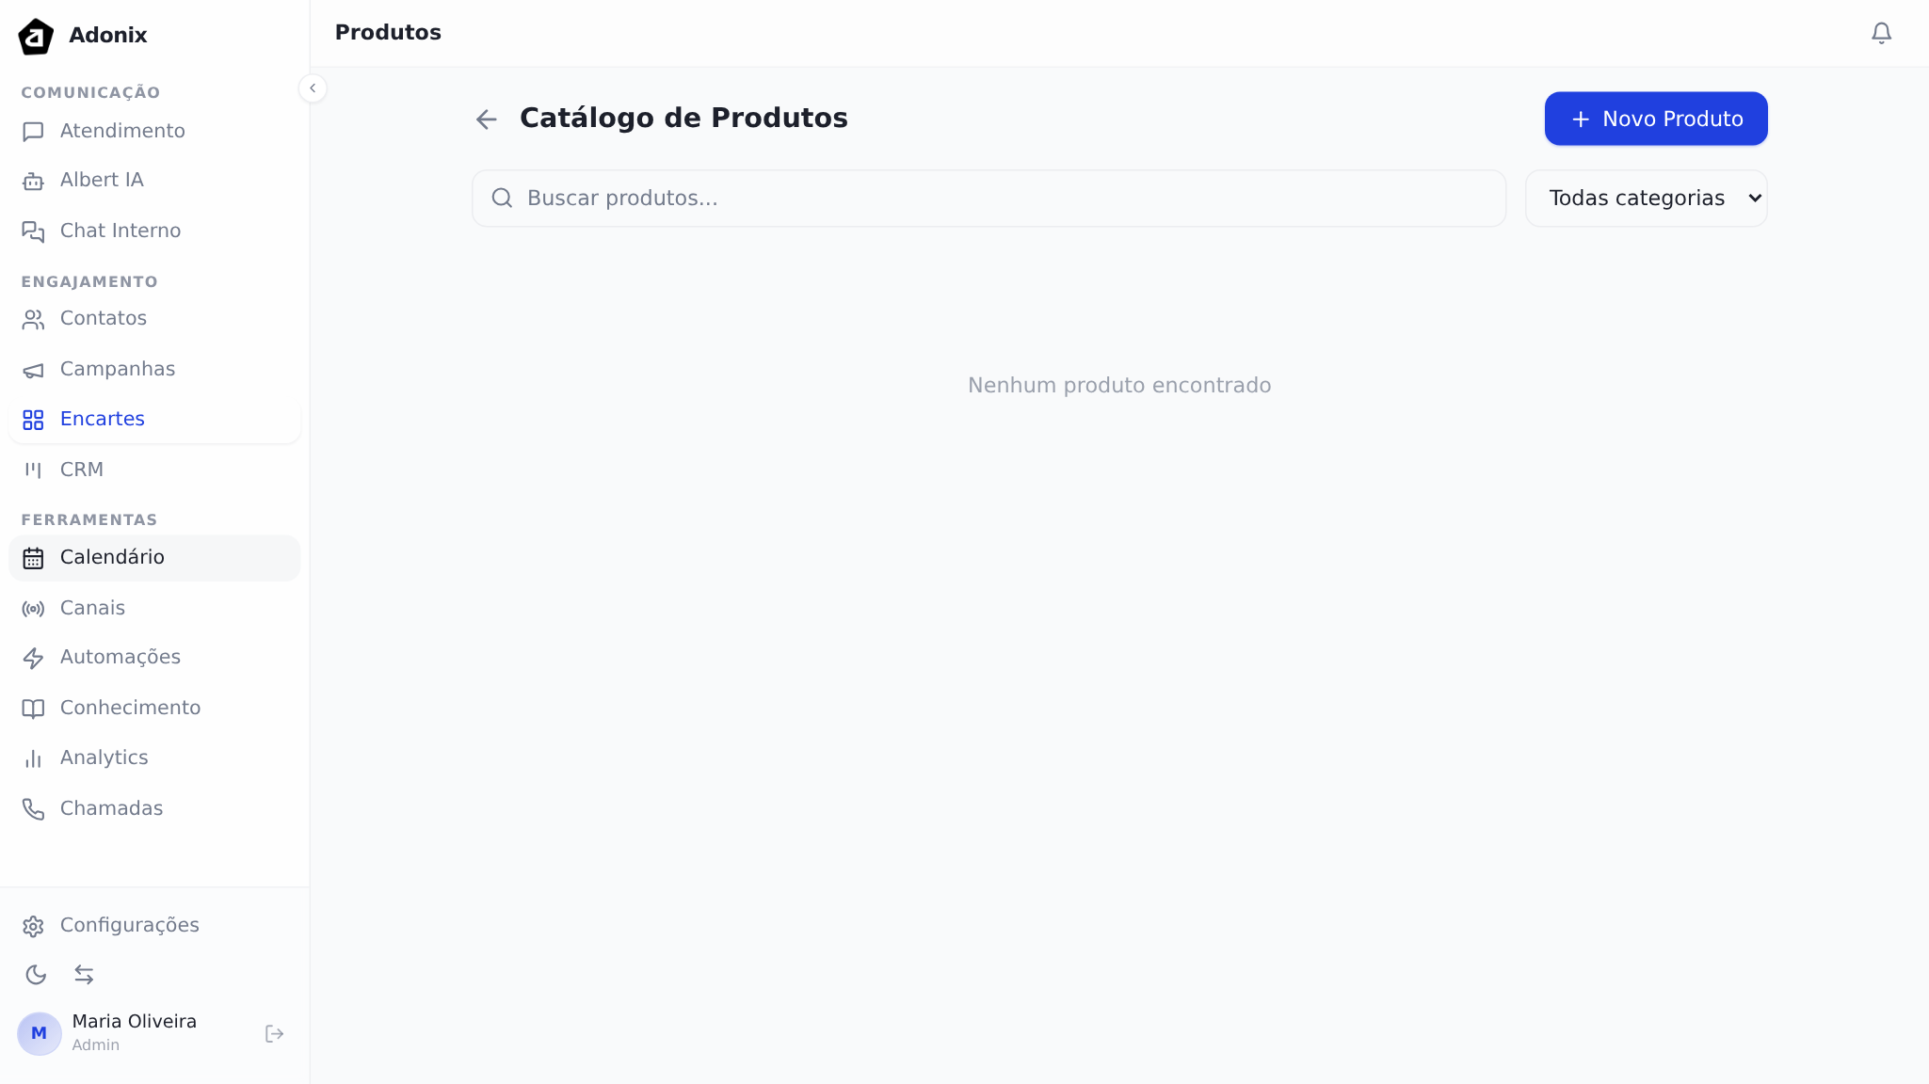This screenshot has width=1929, height=1084.
Task: Collapse the sidebar with the chevron toggle
Action: tap(313, 88)
